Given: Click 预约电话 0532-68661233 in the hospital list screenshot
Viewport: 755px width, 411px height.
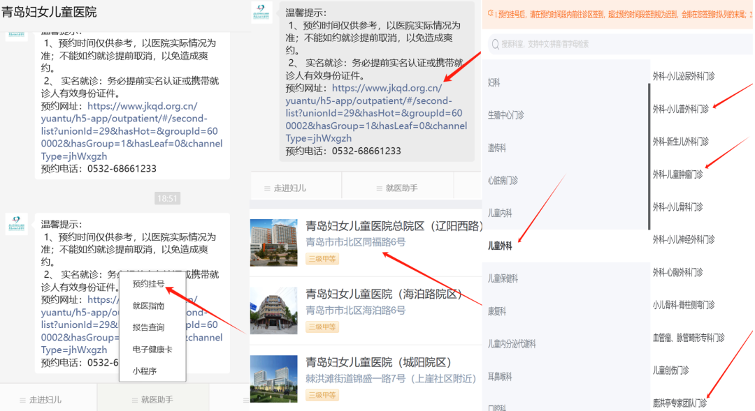Looking at the screenshot, I should (x=343, y=151).
